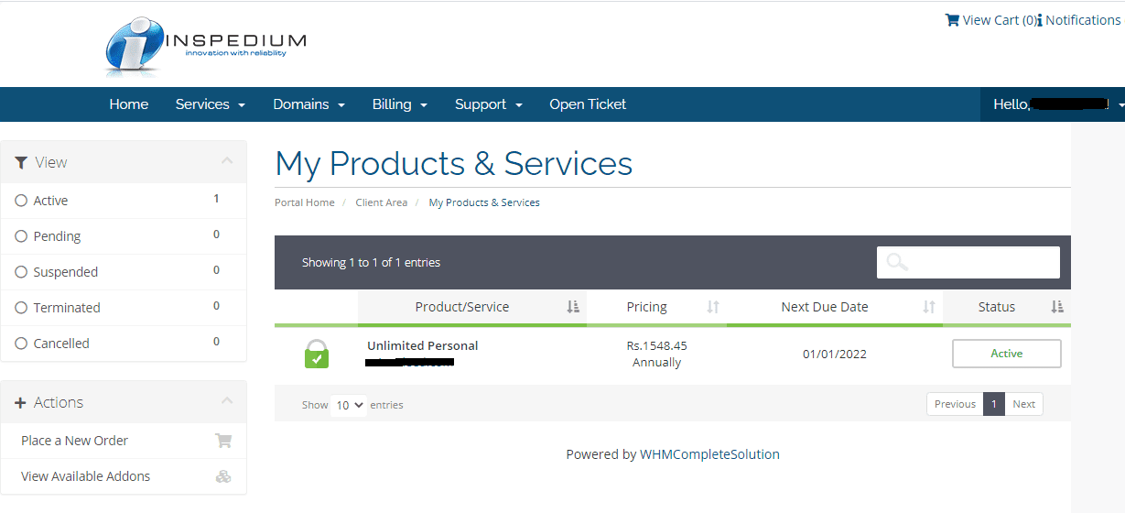
Task: Click the shopping cart icon beside View Cart
Action: pyautogui.click(x=952, y=20)
